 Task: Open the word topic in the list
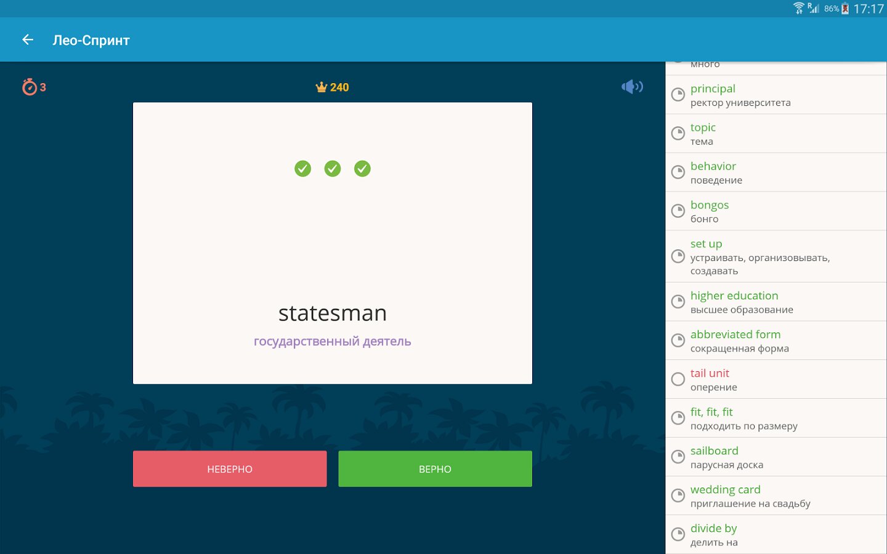point(703,127)
